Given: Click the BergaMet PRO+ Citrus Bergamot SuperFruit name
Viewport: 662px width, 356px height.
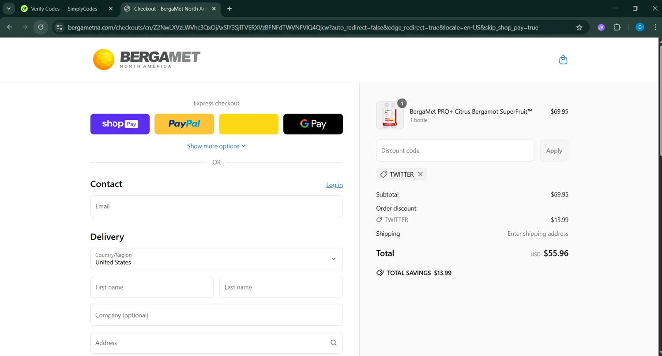Looking at the screenshot, I should click(x=471, y=111).
